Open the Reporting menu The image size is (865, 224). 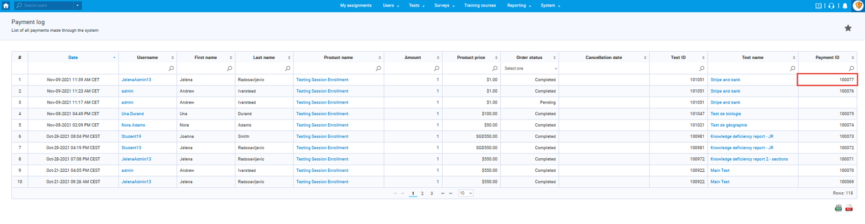(x=518, y=5)
